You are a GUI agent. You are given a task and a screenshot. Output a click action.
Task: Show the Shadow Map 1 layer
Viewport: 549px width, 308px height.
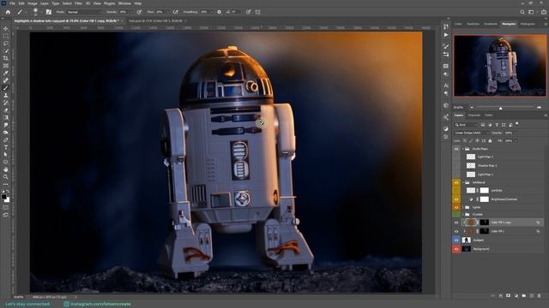(x=456, y=165)
